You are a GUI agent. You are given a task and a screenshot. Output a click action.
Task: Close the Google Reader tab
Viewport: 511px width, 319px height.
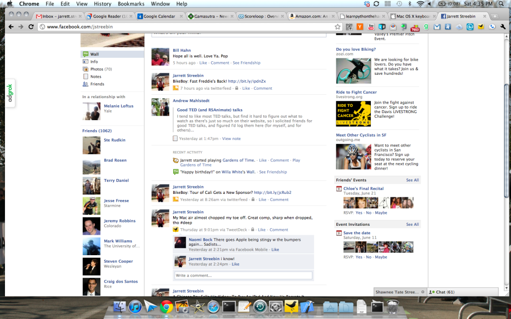click(x=131, y=16)
